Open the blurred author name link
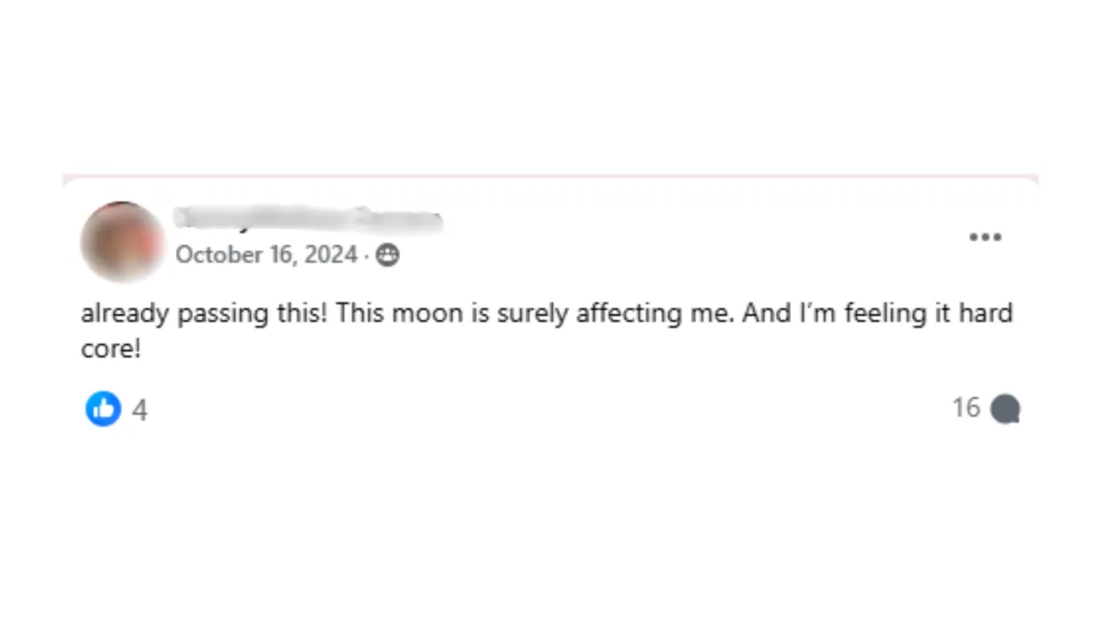The height and width of the screenshot is (620, 1101). (x=309, y=219)
